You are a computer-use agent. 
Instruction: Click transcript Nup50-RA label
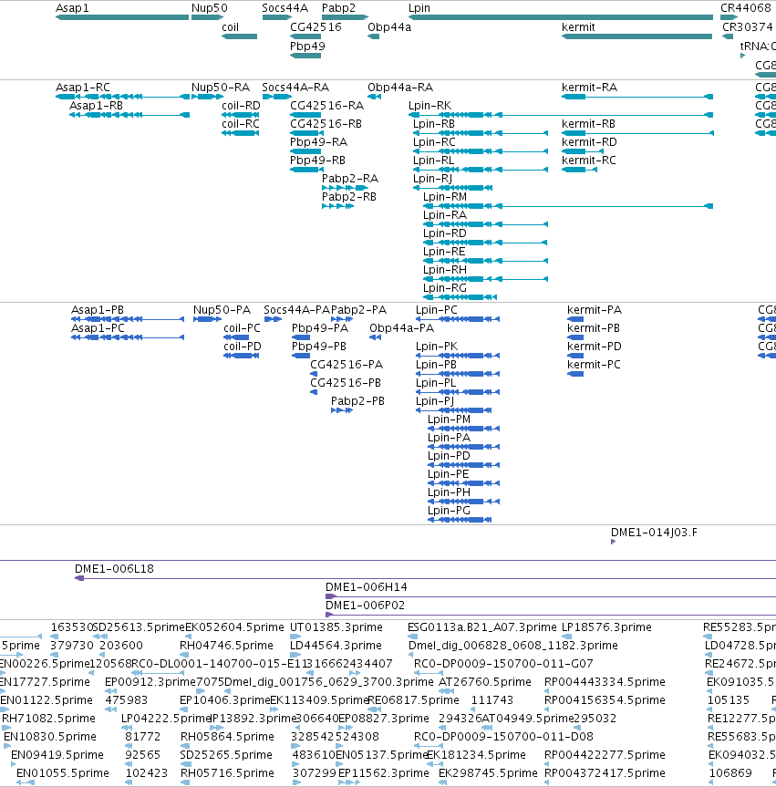tap(221, 88)
